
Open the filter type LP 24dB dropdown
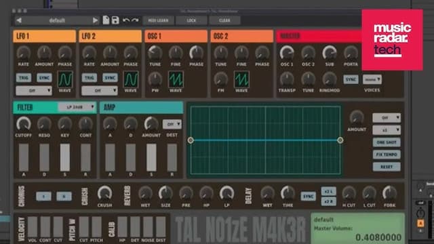pyautogui.click(x=77, y=107)
